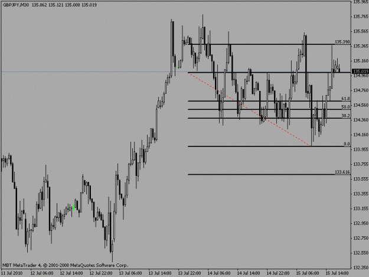The width and height of the screenshot is (369, 277).
Task: Click the last price value 135.019 in header
Action: [89, 5]
